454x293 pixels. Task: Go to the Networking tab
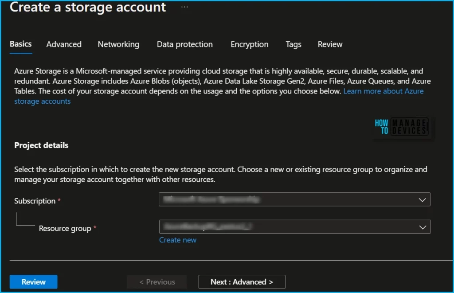pyautogui.click(x=118, y=44)
